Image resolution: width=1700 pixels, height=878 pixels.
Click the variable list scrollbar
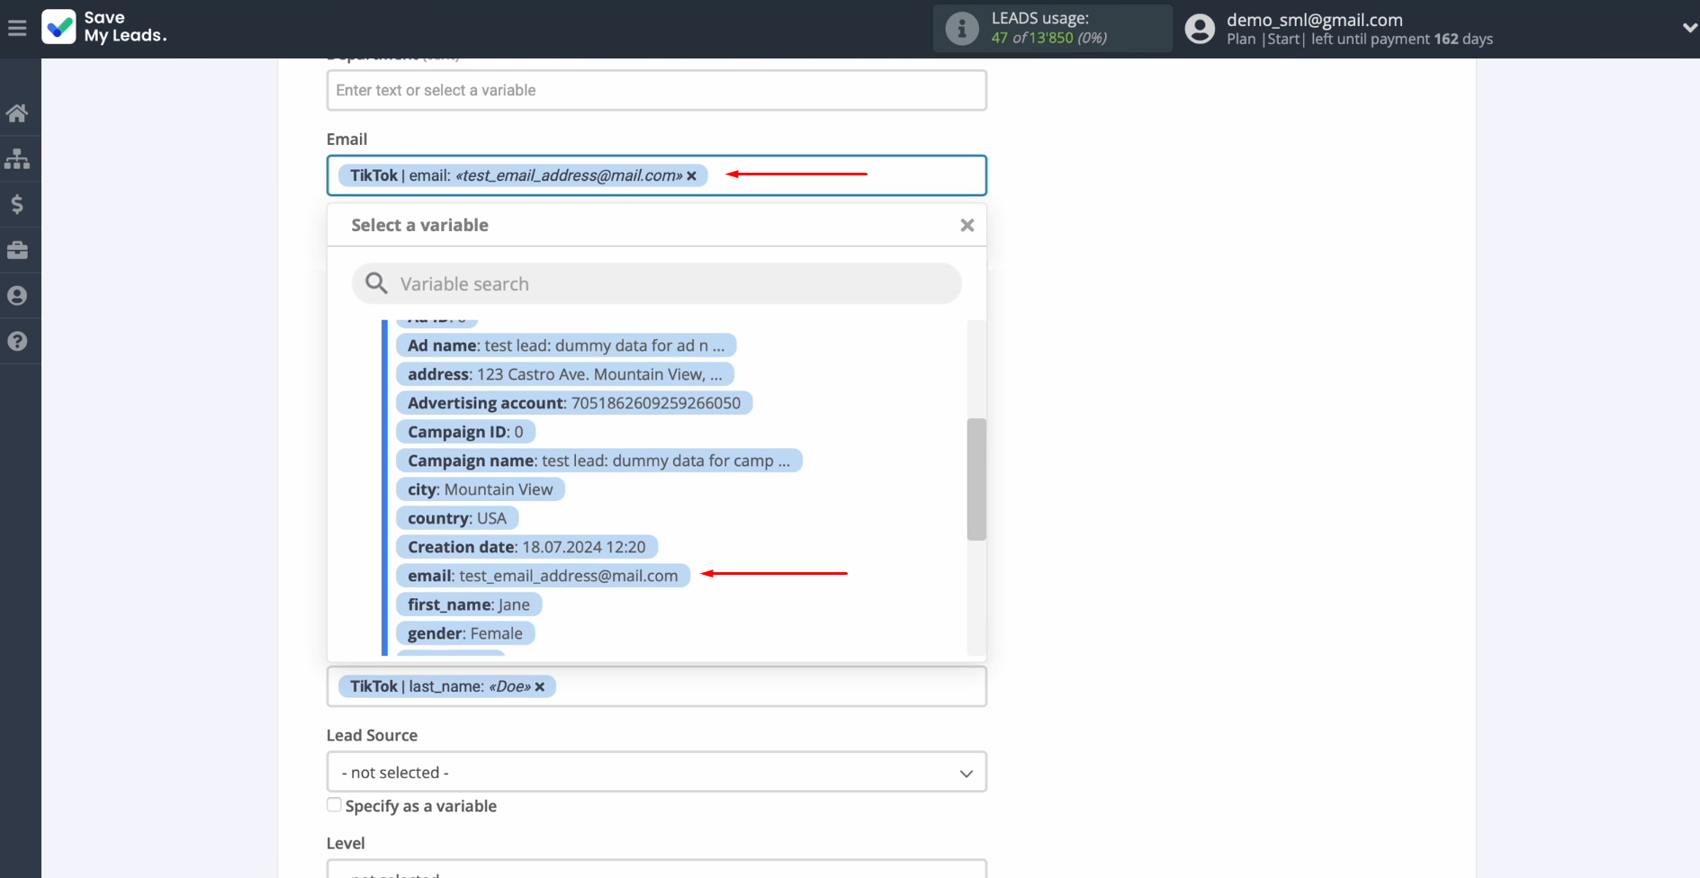(x=976, y=479)
